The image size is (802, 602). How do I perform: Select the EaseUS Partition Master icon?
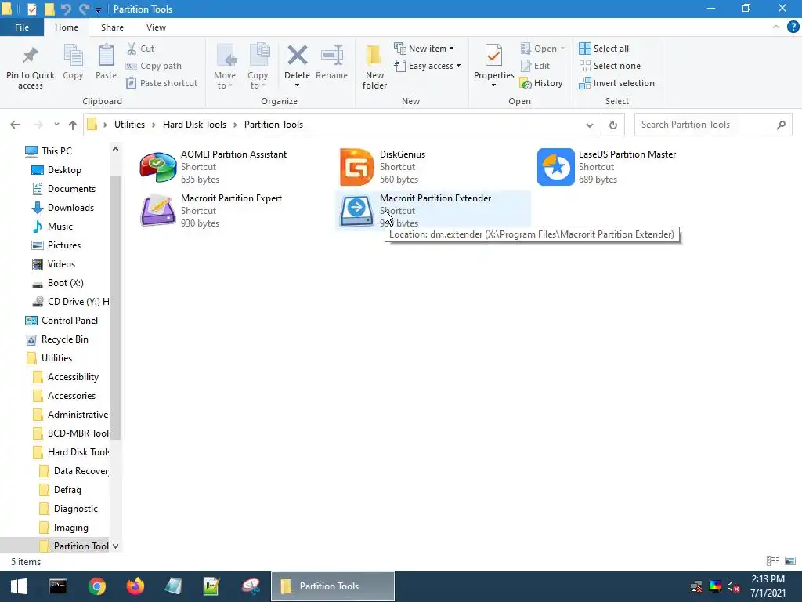pyautogui.click(x=556, y=167)
